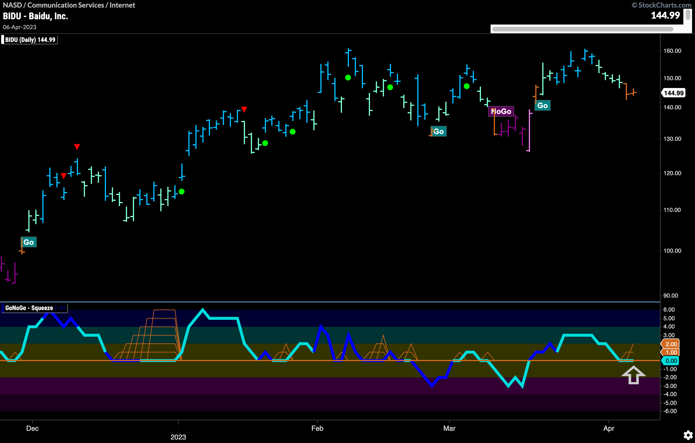Click the green dot marker near 127 in January
The height and width of the screenshot is (443, 695).
coord(265,143)
